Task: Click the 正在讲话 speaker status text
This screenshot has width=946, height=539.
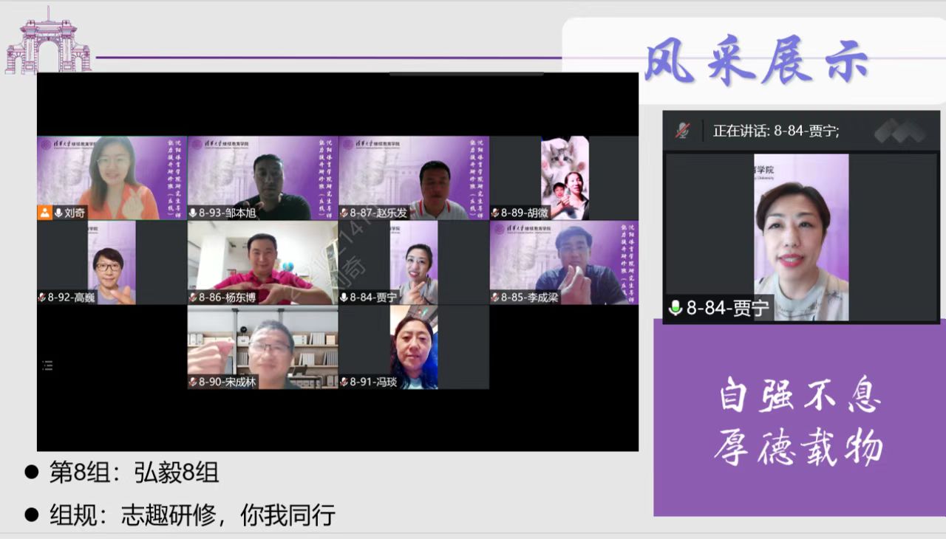Action: [x=775, y=131]
